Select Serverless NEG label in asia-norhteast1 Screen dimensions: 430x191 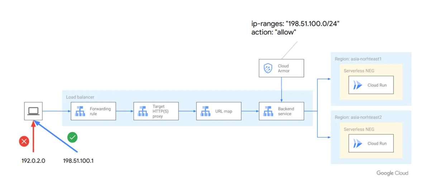[359, 71]
